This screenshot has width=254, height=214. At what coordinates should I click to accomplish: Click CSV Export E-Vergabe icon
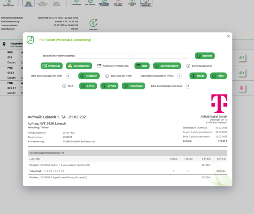pos(118,3)
